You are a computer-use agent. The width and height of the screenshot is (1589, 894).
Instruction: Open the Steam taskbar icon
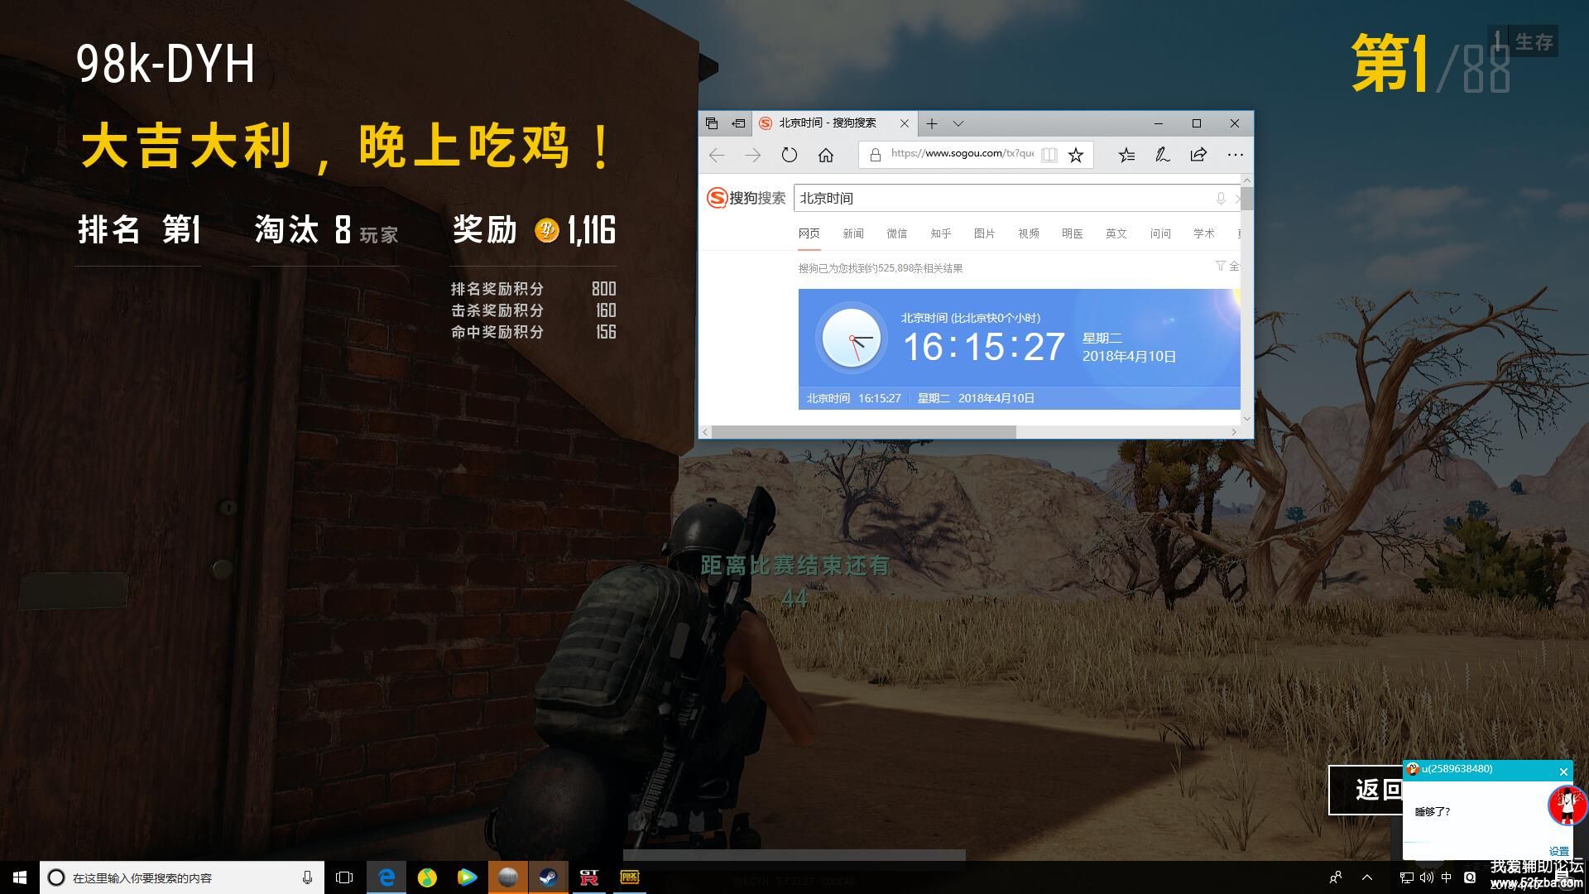549,877
